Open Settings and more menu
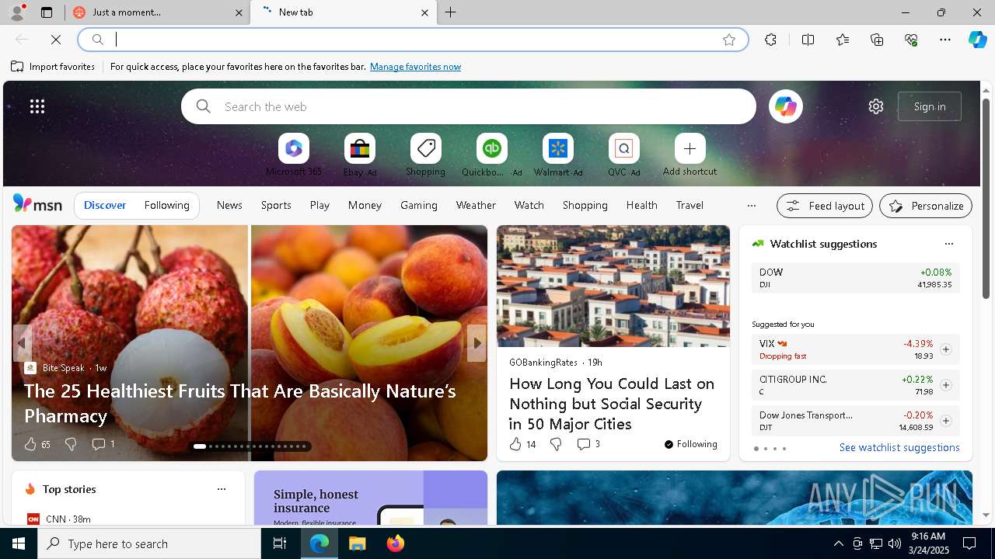995x559 pixels. click(x=945, y=40)
